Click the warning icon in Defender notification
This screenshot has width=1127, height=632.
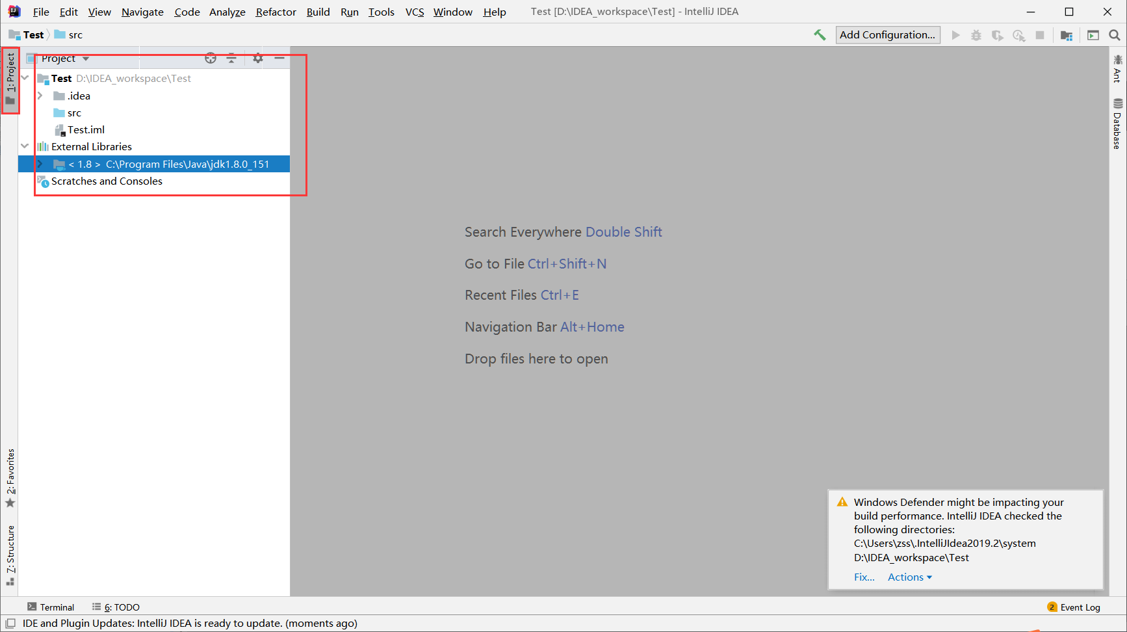pyautogui.click(x=842, y=502)
